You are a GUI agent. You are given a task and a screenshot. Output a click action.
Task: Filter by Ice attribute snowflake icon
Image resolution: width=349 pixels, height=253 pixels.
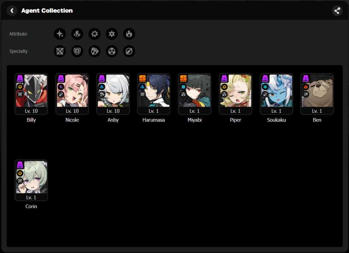(112, 34)
